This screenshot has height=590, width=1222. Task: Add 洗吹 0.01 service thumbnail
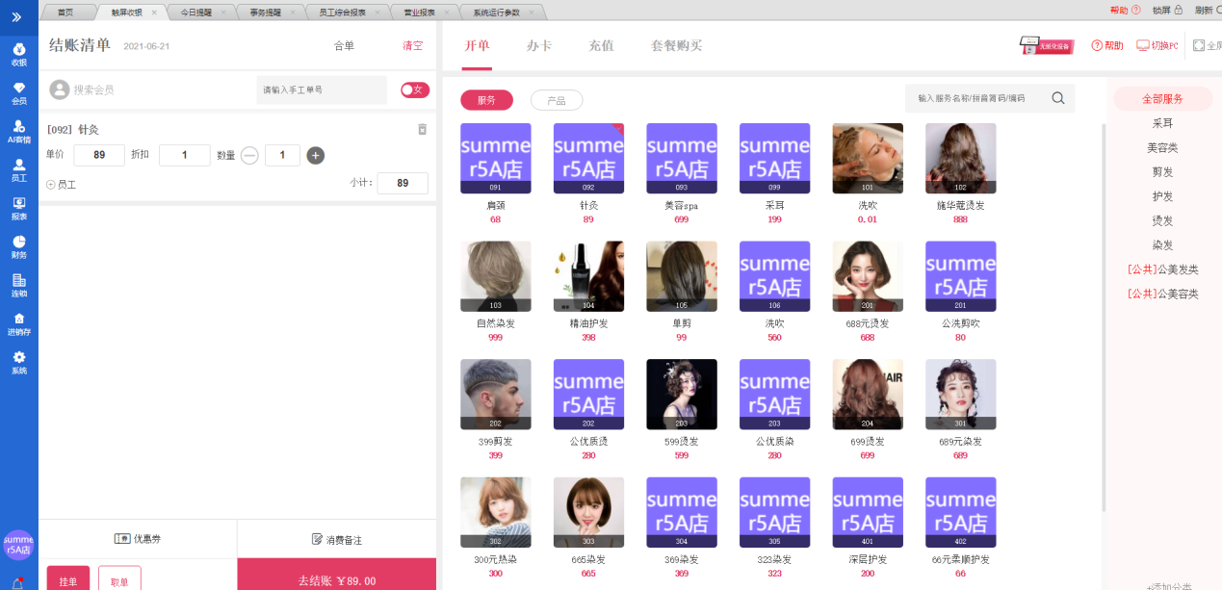coord(868,159)
